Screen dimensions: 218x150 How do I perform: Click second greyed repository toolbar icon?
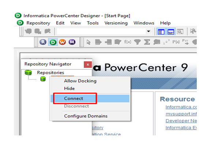click(x=38, y=31)
